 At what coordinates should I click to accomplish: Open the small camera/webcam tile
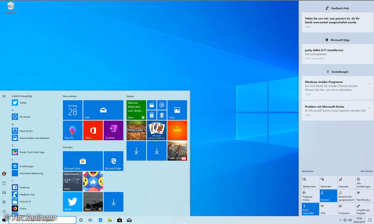[x=162, y=115]
